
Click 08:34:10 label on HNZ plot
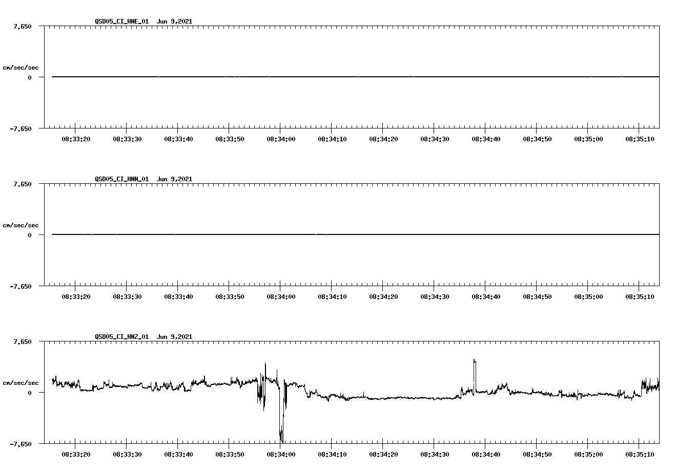coord(332,455)
